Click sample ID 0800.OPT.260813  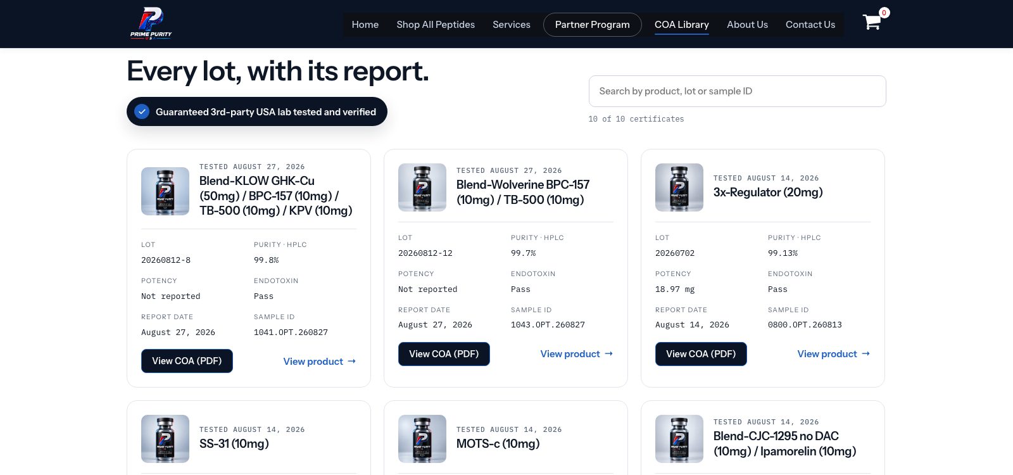coord(805,325)
